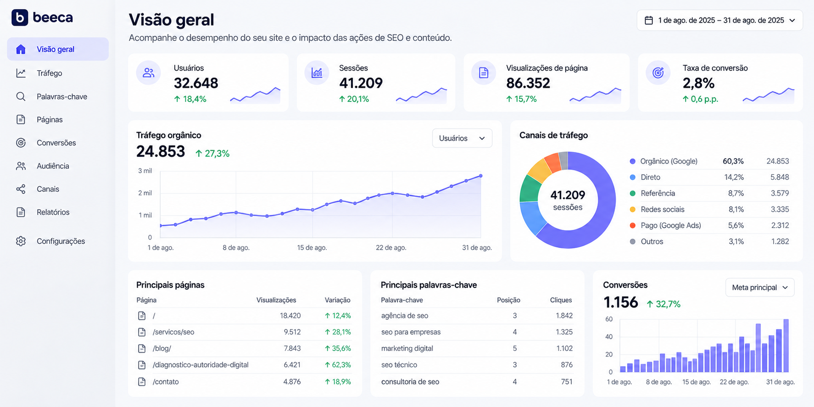Click the page icon beside /blog/ row
Screen dimensions: 814x407
142,349
